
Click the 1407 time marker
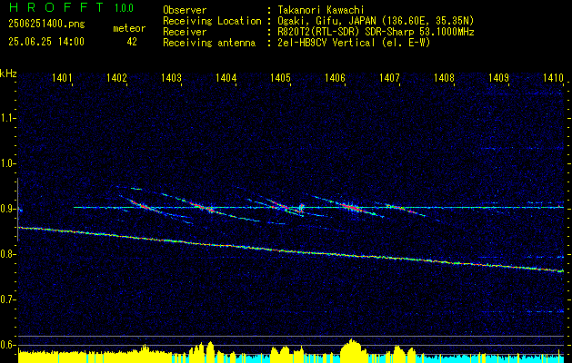(x=389, y=77)
